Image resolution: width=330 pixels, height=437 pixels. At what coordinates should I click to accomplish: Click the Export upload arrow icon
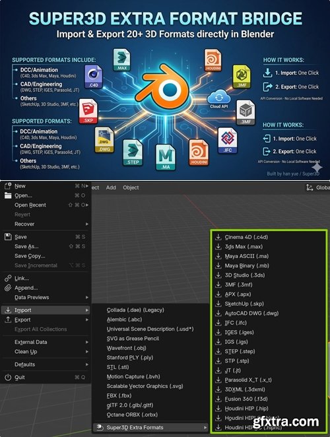(8, 319)
